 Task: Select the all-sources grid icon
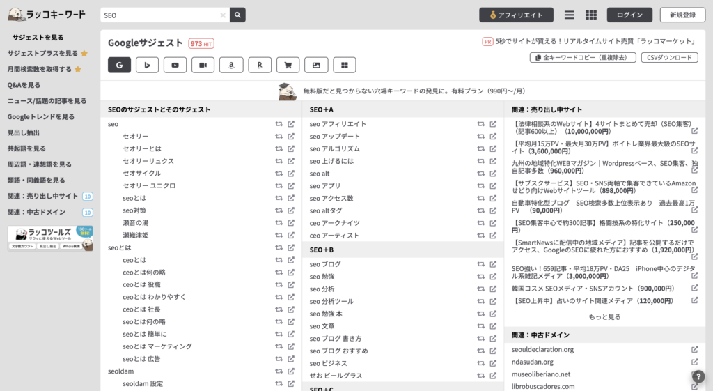(344, 65)
